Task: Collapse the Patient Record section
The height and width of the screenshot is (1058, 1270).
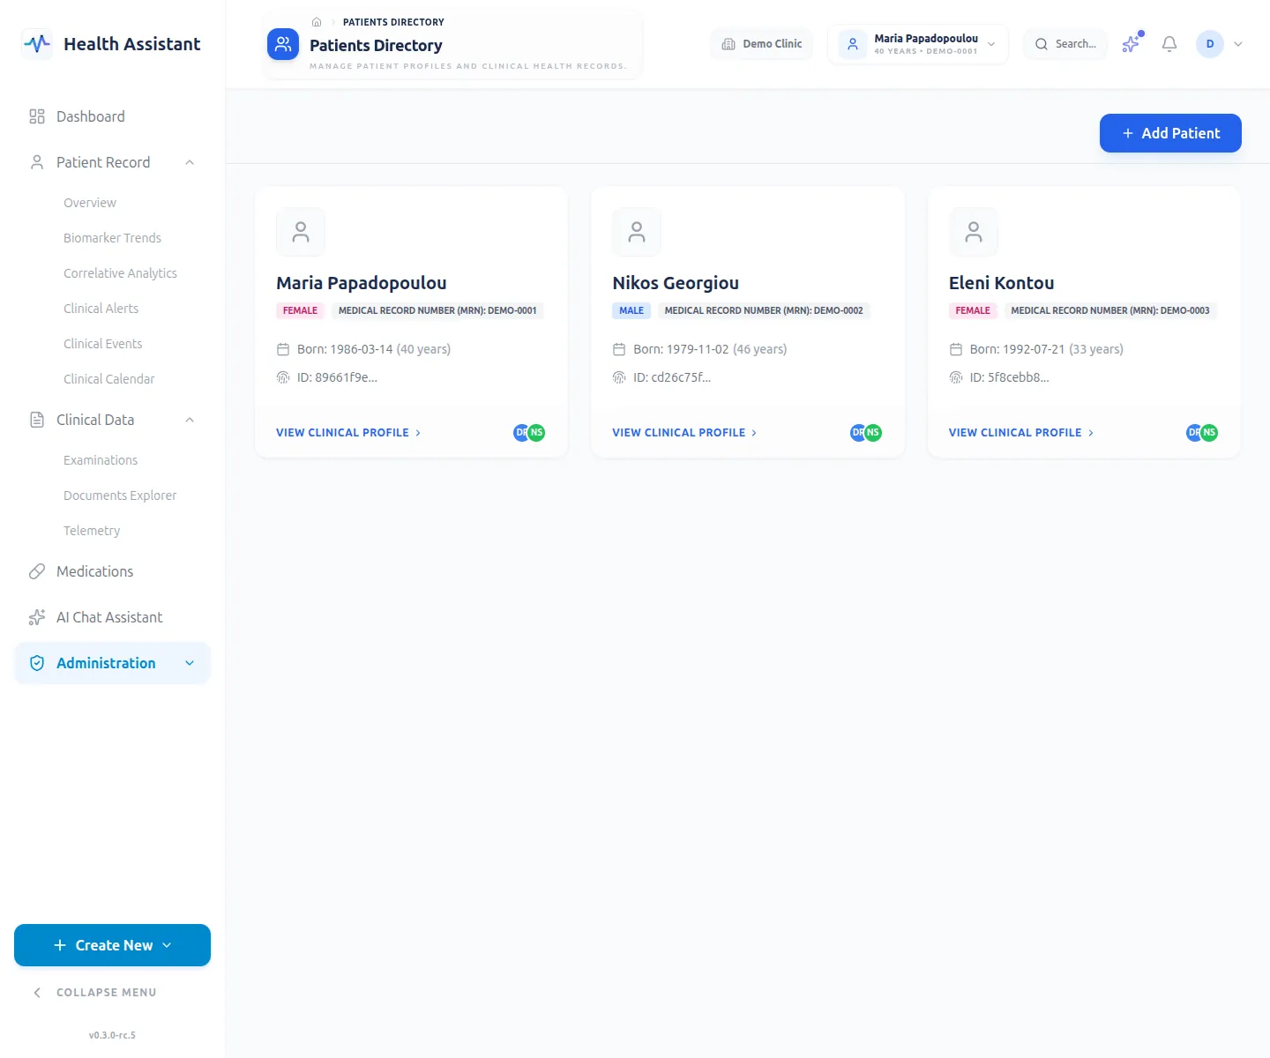Action: click(190, 162)
